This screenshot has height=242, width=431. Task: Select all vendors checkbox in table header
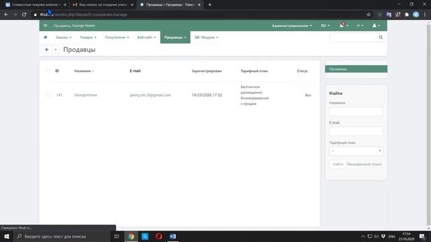(x=48, y=71)
